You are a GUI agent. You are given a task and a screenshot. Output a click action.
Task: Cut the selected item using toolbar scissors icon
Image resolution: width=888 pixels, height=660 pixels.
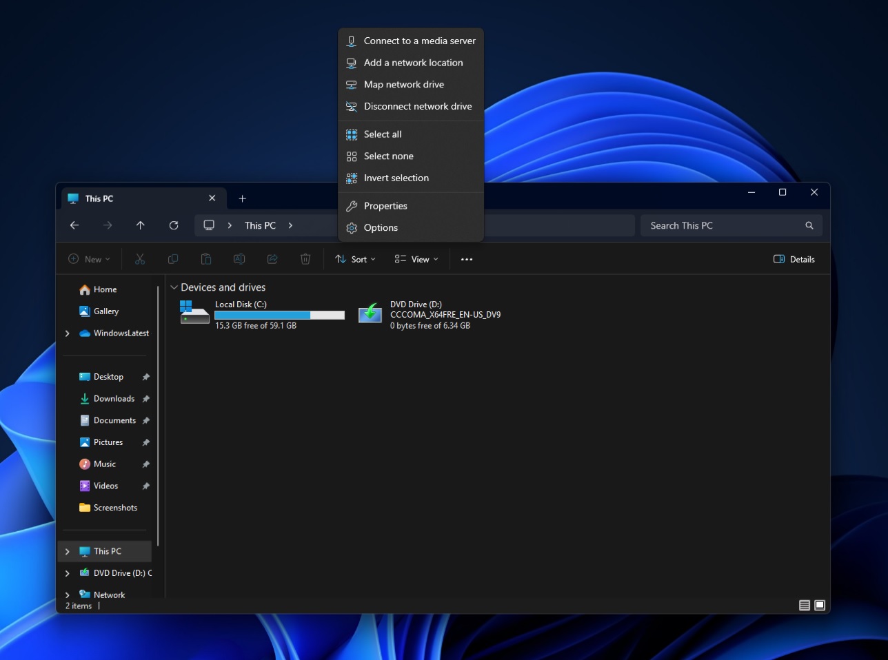140,259
